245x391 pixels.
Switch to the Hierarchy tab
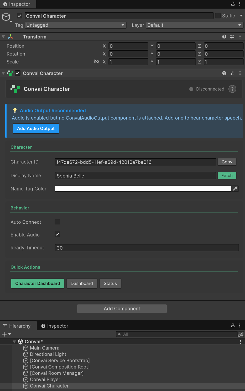pyautogui.click(x=17, y=326)
